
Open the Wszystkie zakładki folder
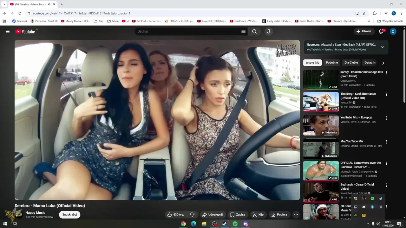390,21
